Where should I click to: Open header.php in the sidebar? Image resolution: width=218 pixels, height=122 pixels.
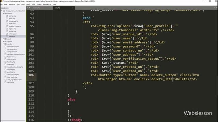11,62
